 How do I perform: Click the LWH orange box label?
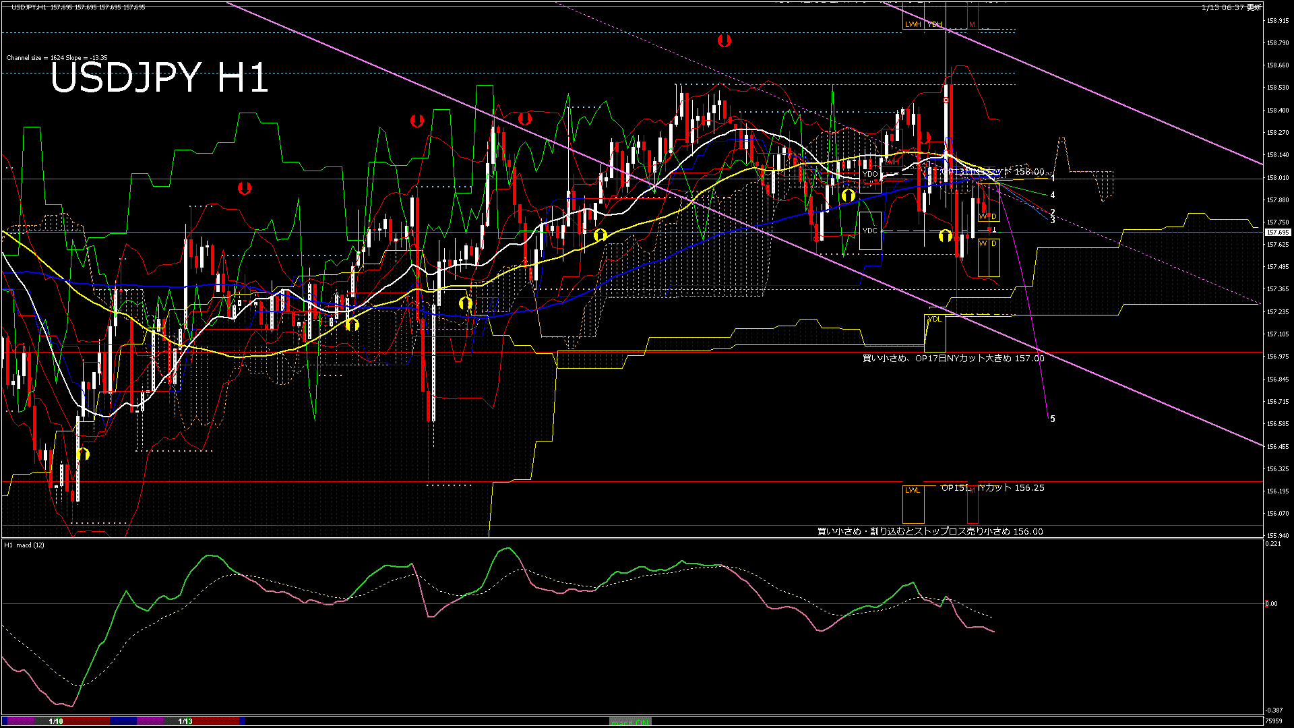tap(913, 24)
